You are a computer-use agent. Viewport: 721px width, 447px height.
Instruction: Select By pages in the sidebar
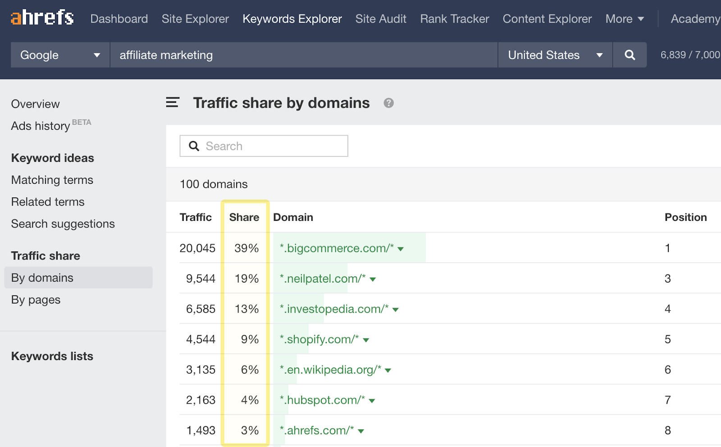pos(36,299)
